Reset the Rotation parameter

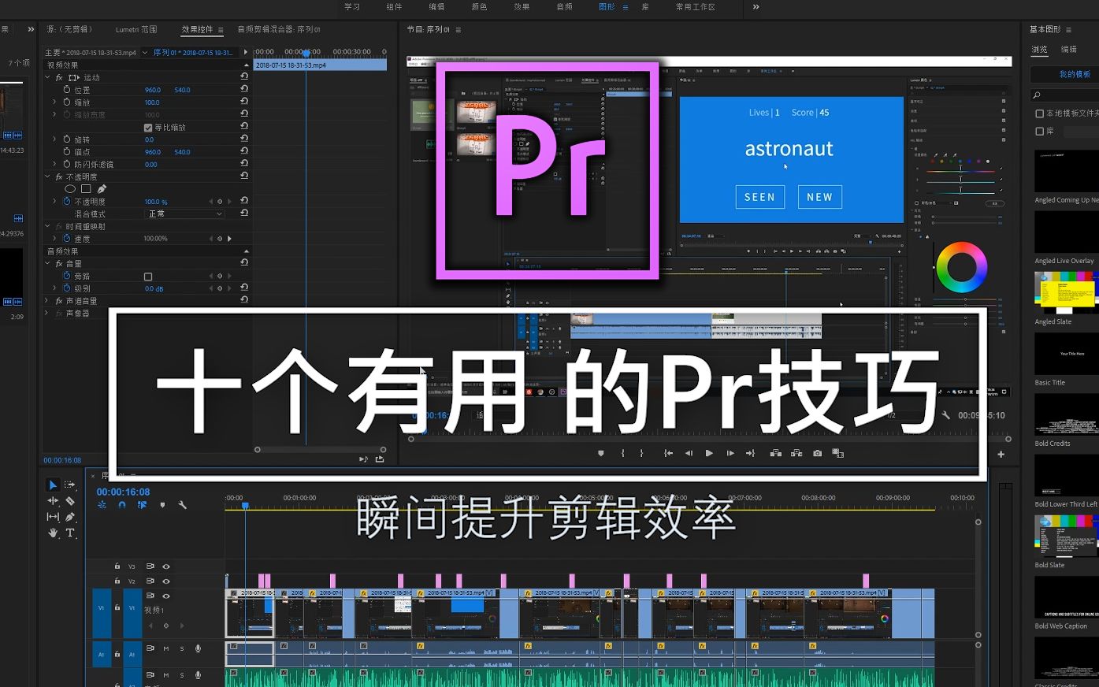click(x=244, y=139)
